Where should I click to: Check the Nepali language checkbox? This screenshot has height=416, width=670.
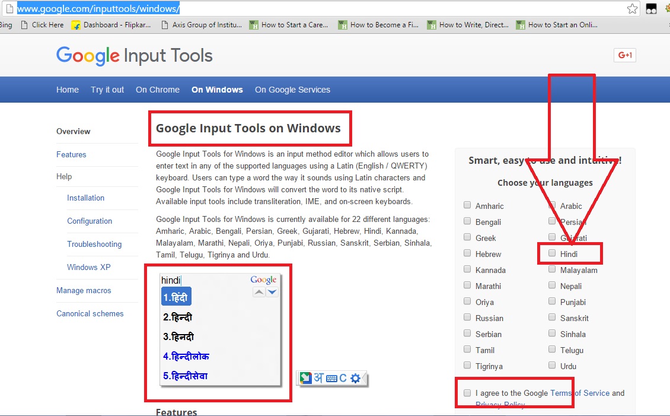click(552, 285)
